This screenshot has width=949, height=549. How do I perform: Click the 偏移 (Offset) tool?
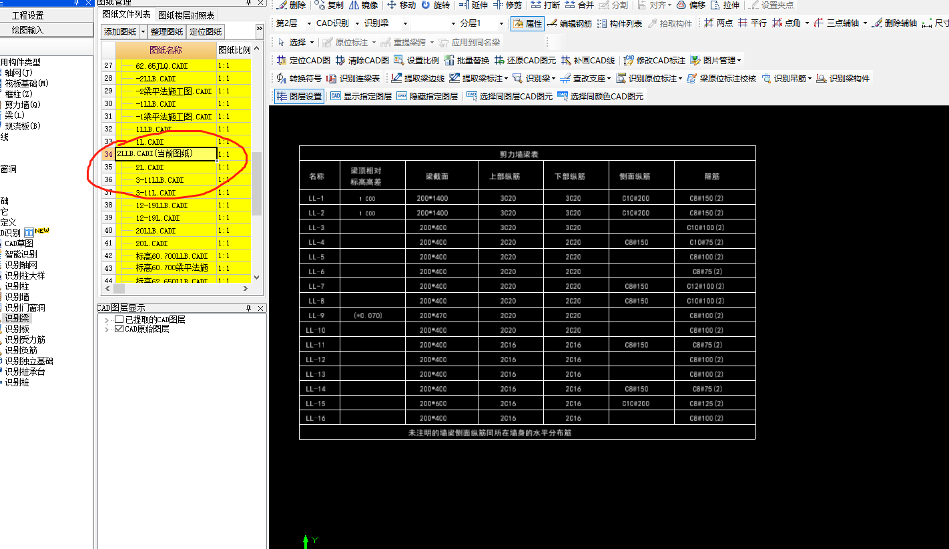point(691,5)
